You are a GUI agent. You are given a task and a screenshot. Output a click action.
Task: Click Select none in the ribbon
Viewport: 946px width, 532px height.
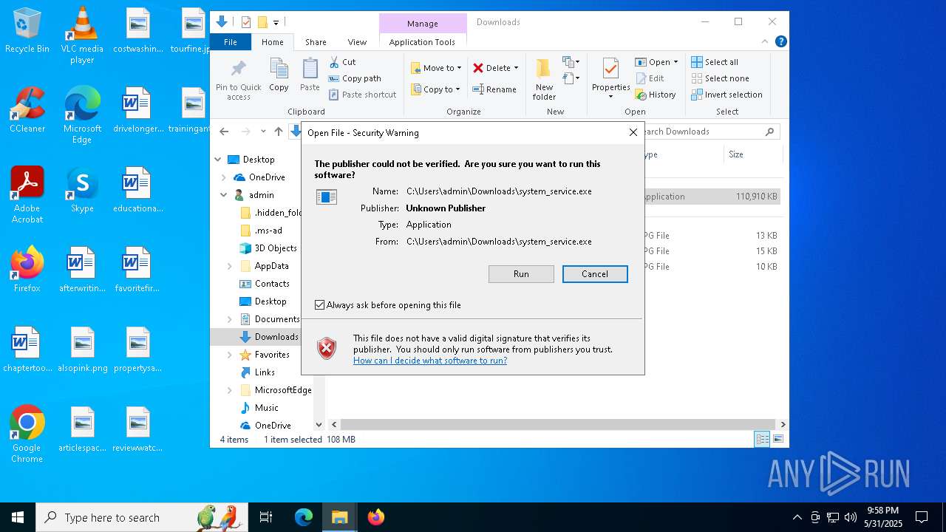(720, 78)
